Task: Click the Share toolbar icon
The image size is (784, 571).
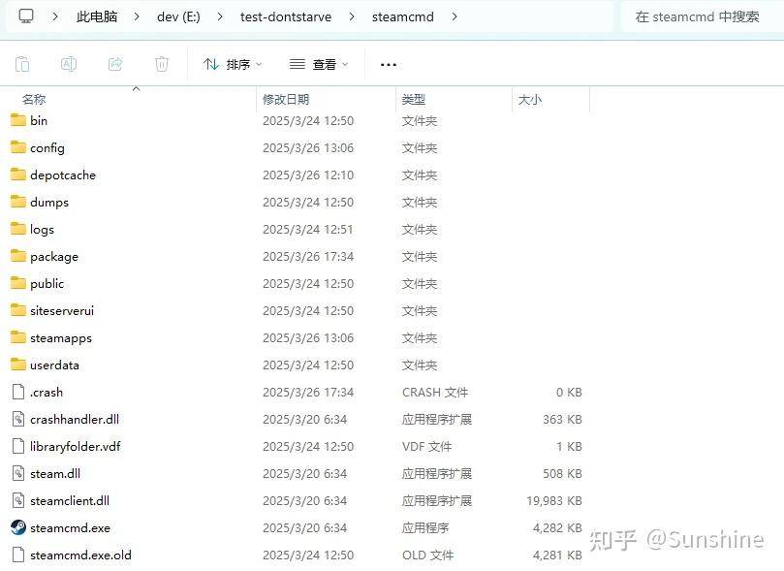Action: 115,64
